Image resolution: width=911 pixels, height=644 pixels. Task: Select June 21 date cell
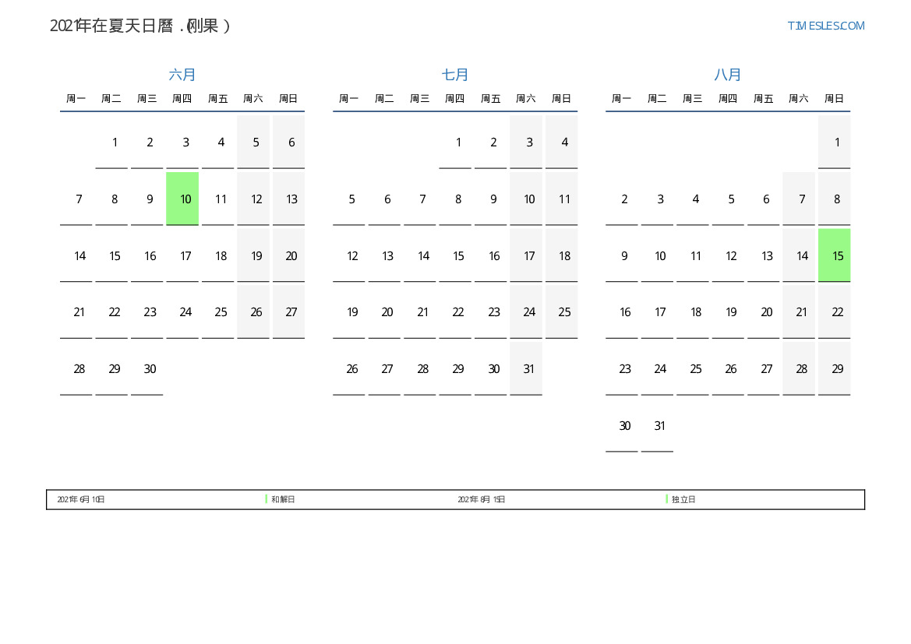[79, 312]
